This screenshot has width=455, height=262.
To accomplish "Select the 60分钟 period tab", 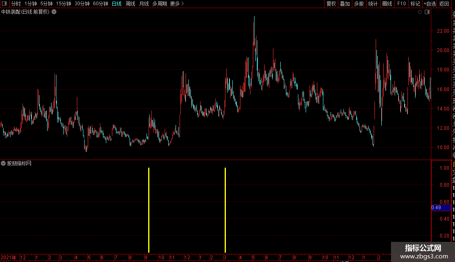I will tap(101, 4).
